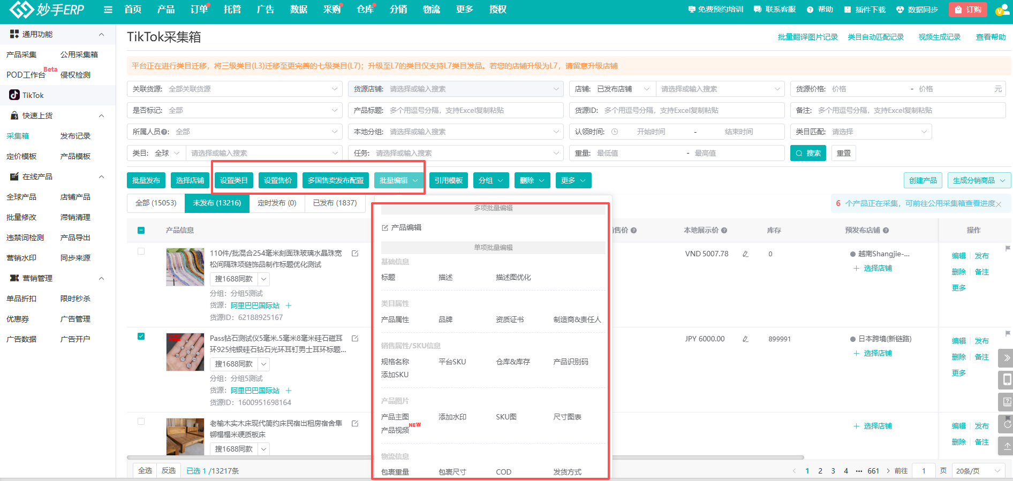Screen dimensions: 1013x481
Task: Click the magnifier 搜索 button
Action: pos(808,153)
